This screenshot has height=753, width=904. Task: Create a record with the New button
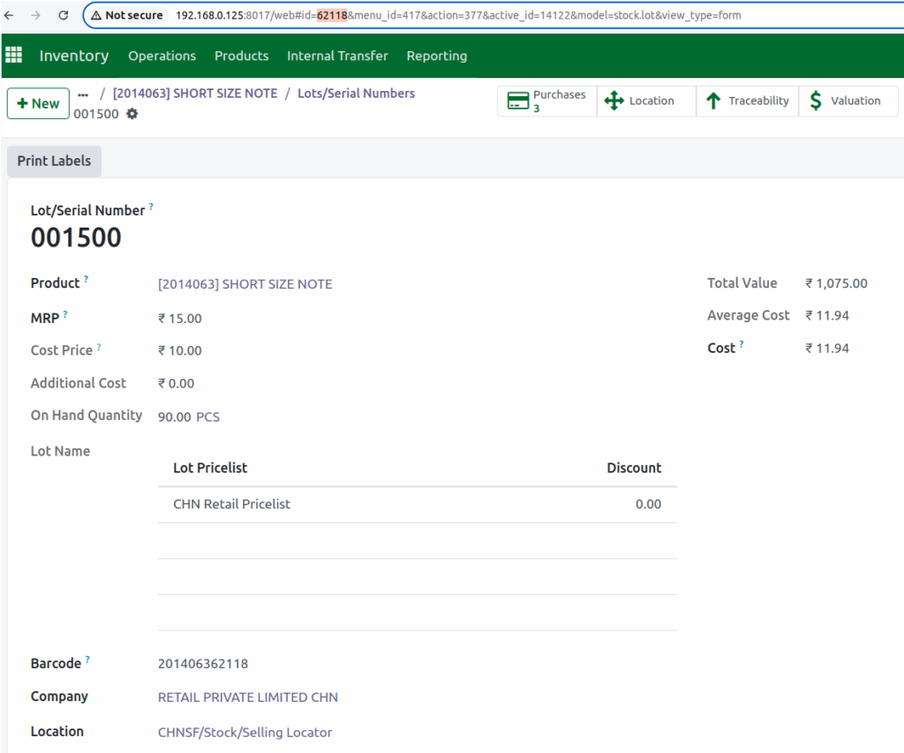38,102
